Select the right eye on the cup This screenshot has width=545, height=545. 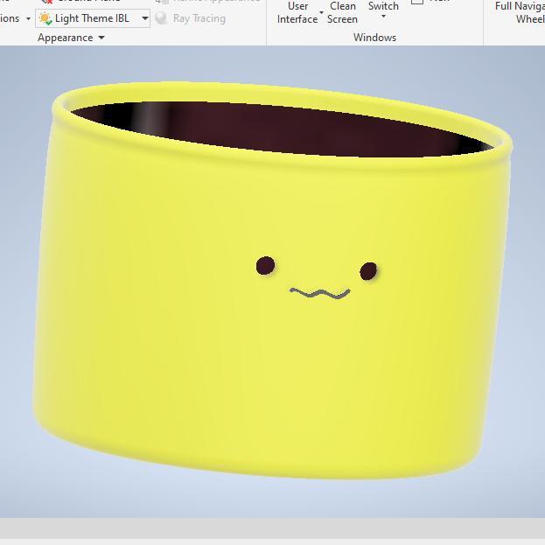(x=368, y=271)
